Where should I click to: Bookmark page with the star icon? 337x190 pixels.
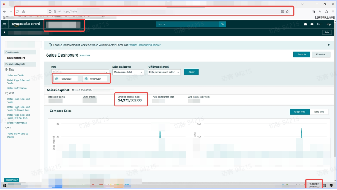(x=288, y=11)
